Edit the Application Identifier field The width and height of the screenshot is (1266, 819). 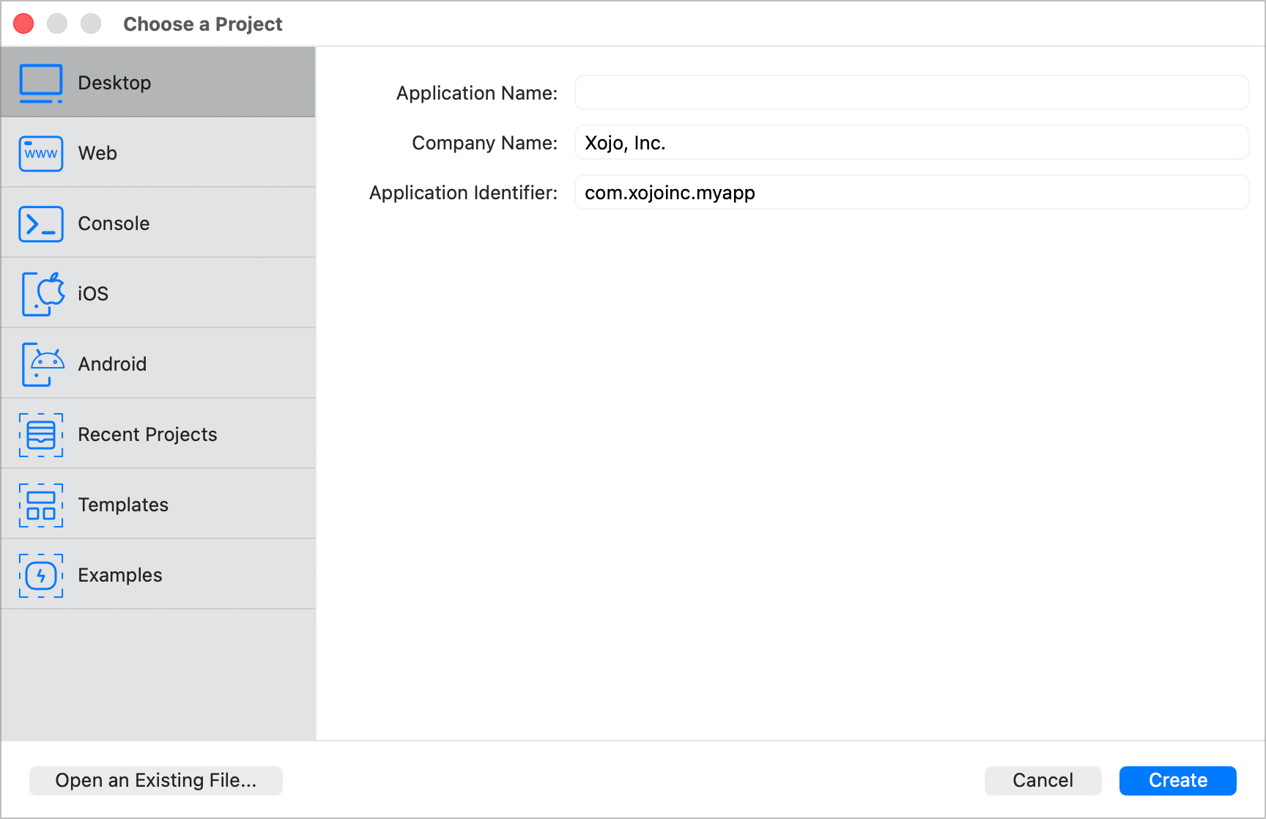(x=911, y=193)
